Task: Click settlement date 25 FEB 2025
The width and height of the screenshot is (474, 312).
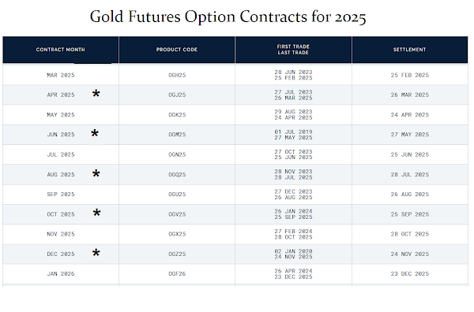Action: (x=409, y=75)
